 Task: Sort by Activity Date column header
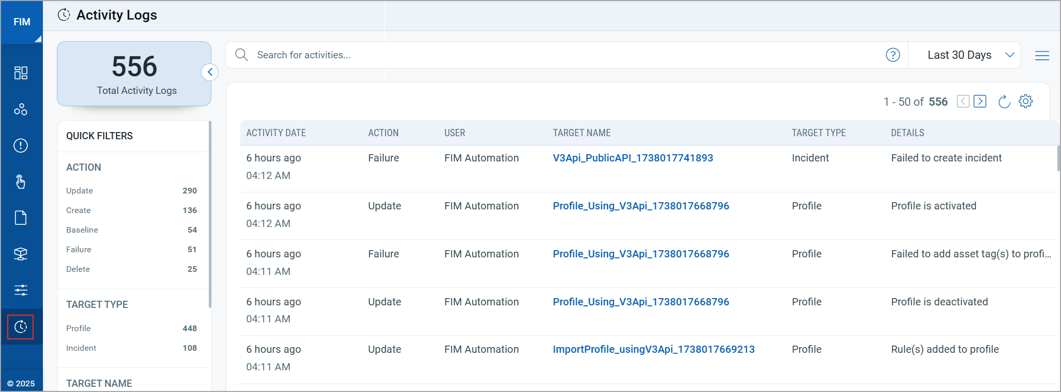point(276,133)
